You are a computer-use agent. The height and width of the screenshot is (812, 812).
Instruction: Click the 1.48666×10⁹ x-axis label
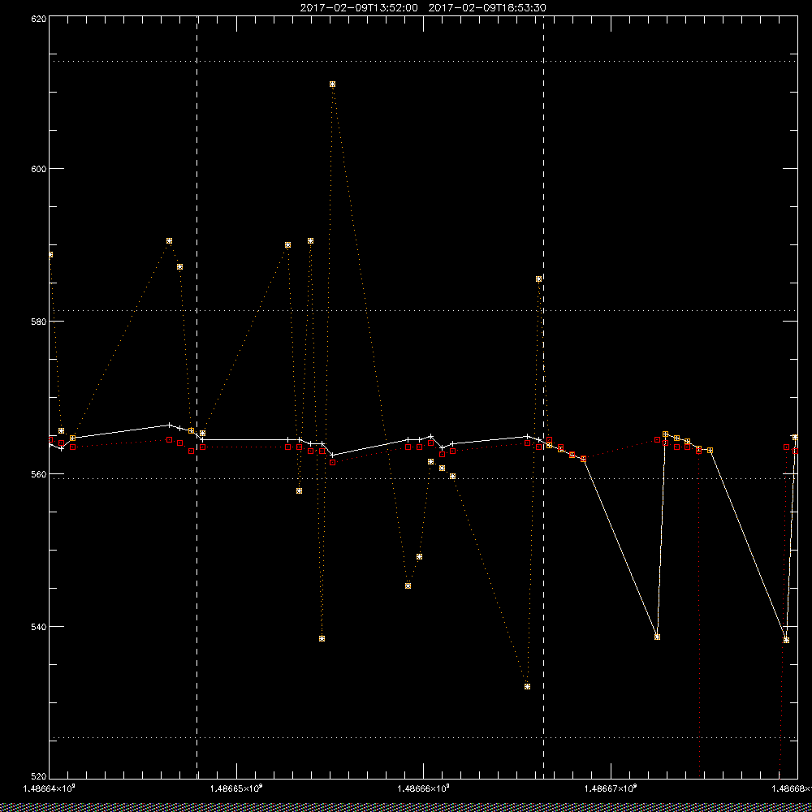click(x=424, y=788)
